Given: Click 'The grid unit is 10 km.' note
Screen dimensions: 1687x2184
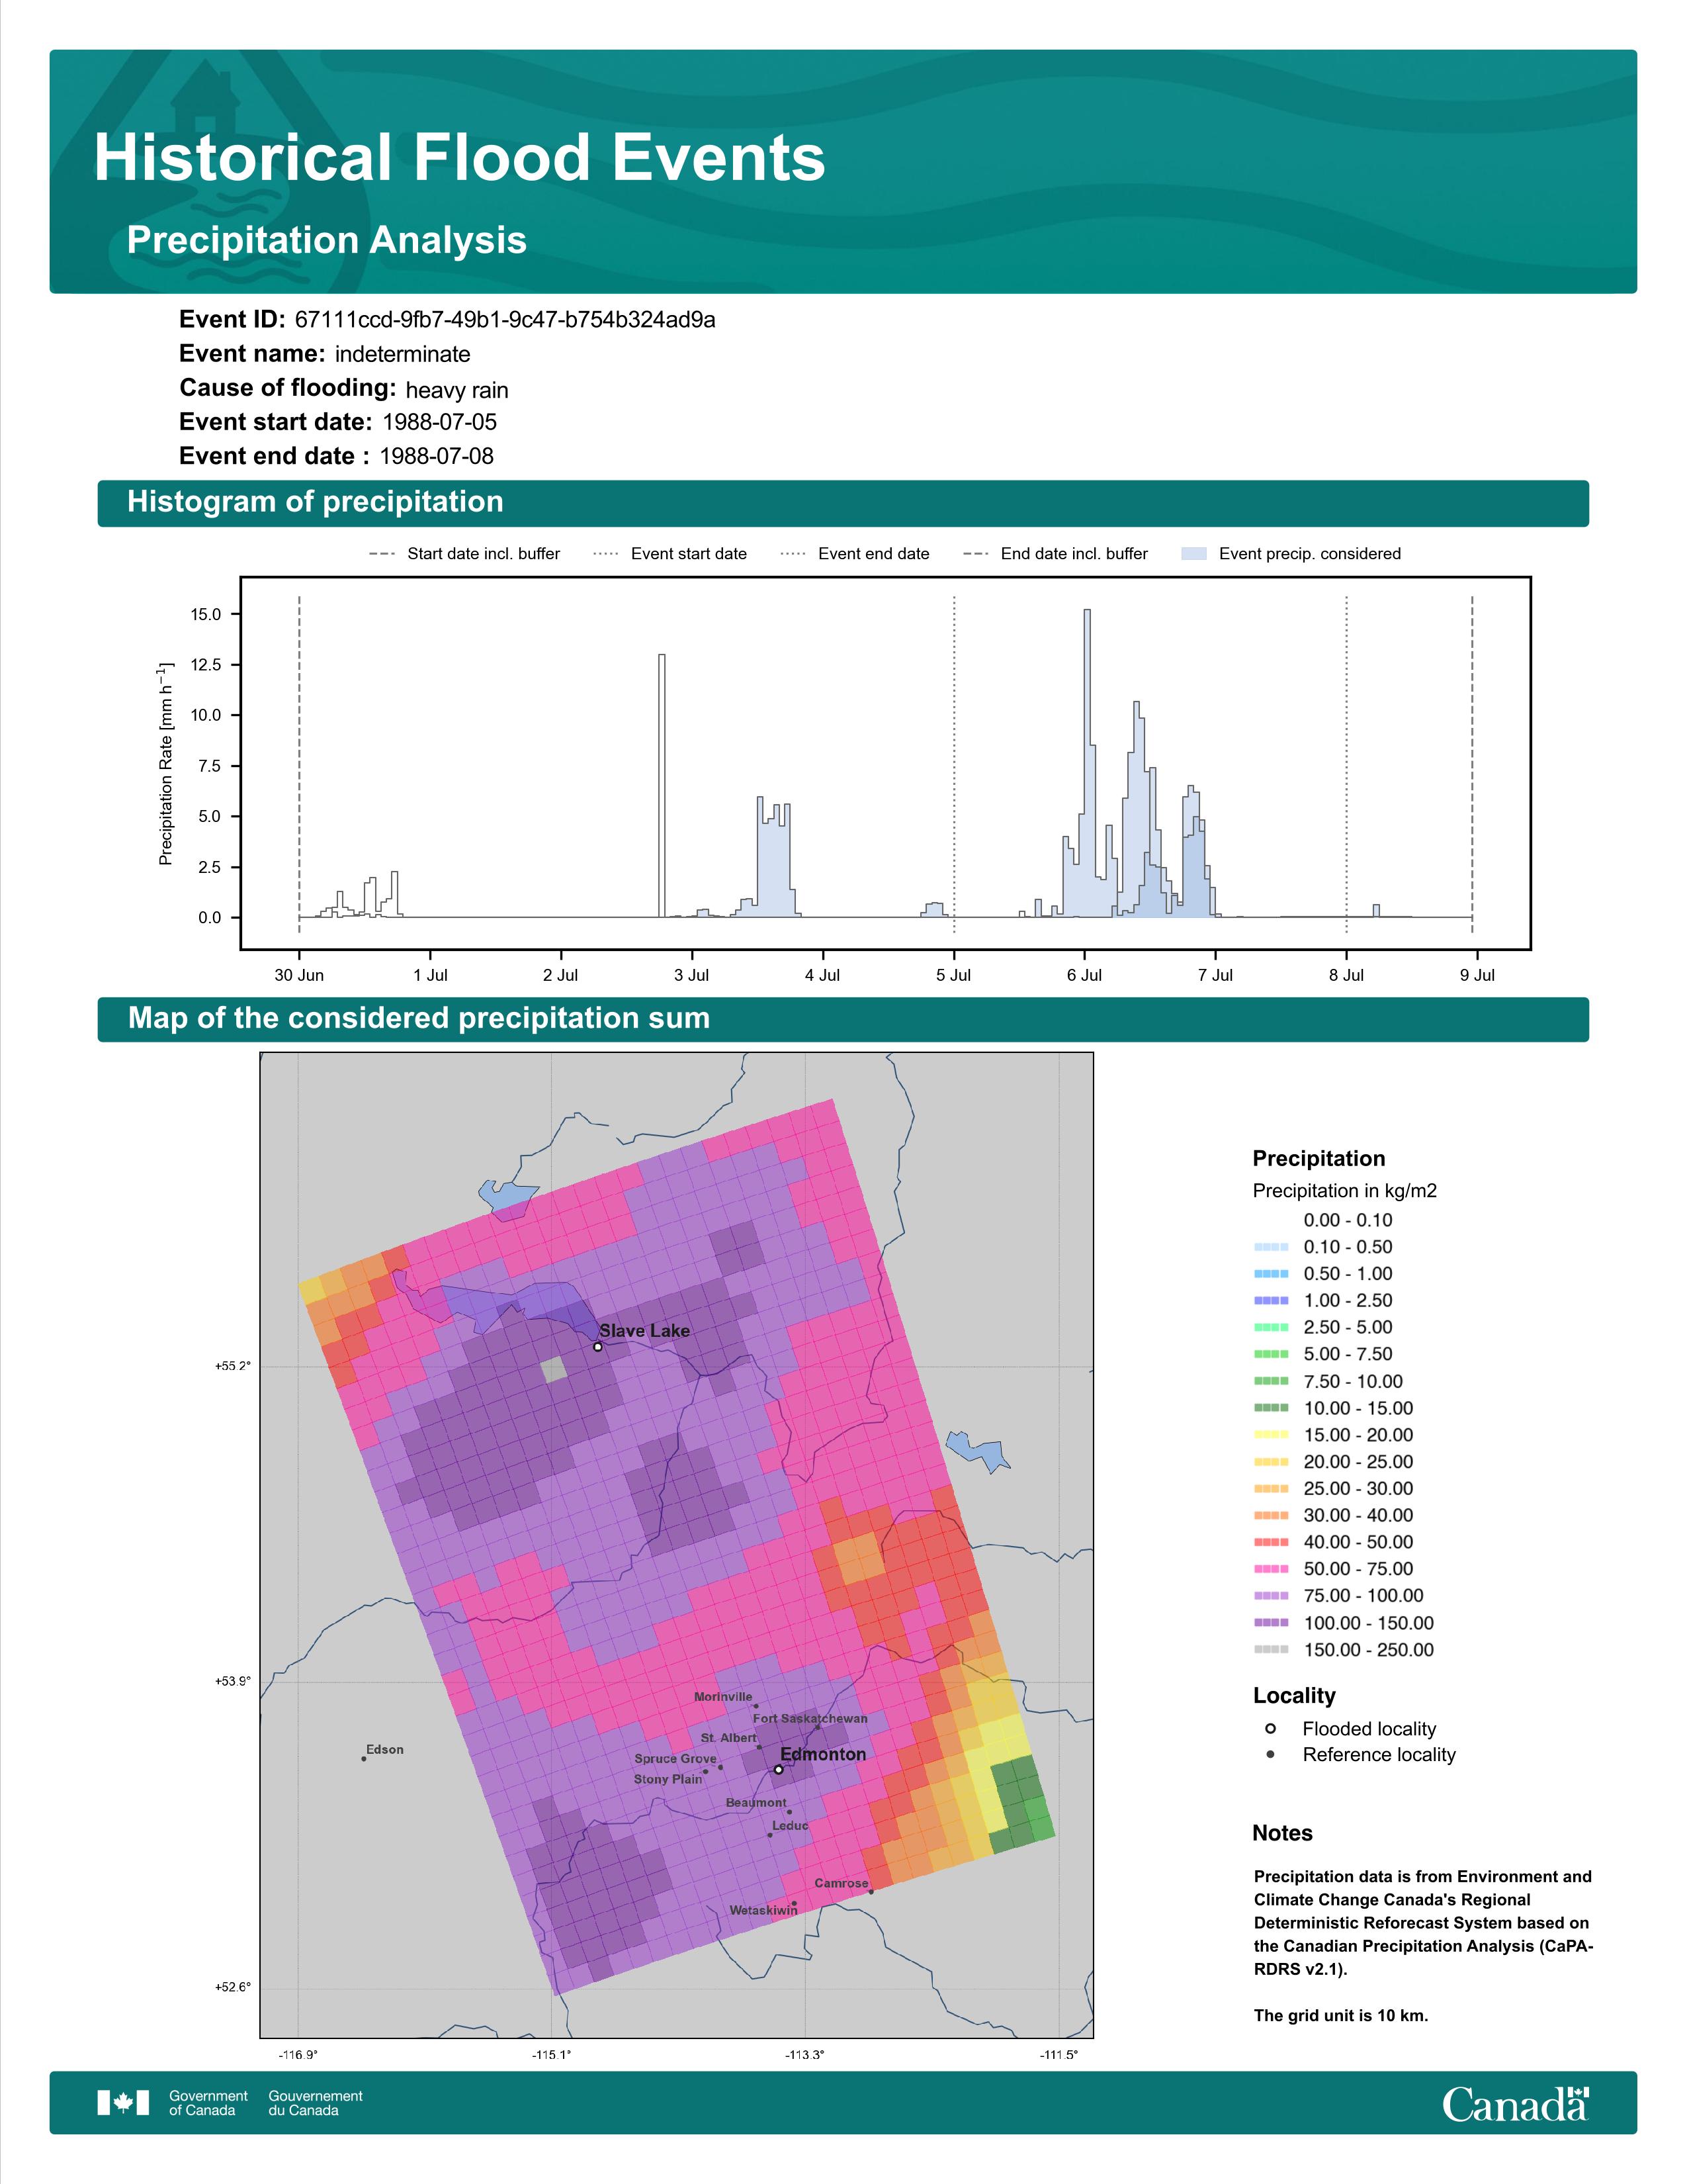Looking at the screenshot, I should 1341,2015.
